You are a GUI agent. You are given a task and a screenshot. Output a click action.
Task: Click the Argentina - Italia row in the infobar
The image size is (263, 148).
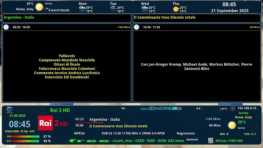(148, 119)
